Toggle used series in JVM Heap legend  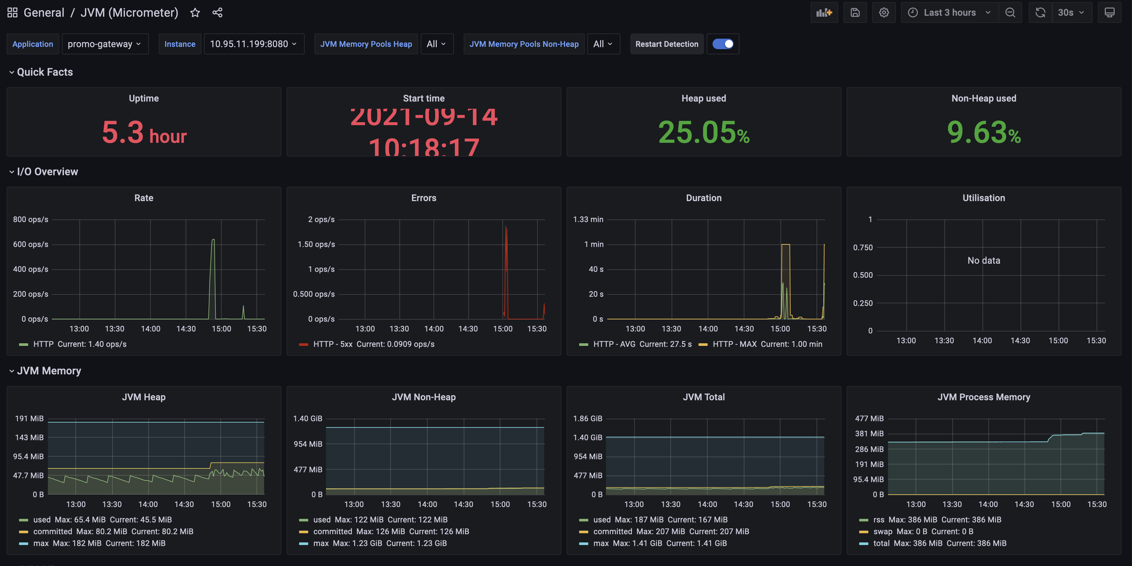(x=42, y=520)
